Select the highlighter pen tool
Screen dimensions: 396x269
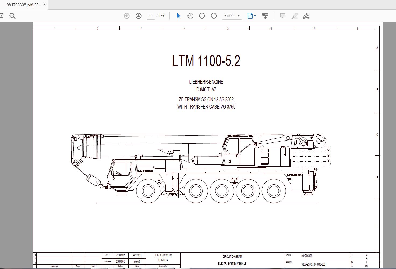tap(295, 16)
